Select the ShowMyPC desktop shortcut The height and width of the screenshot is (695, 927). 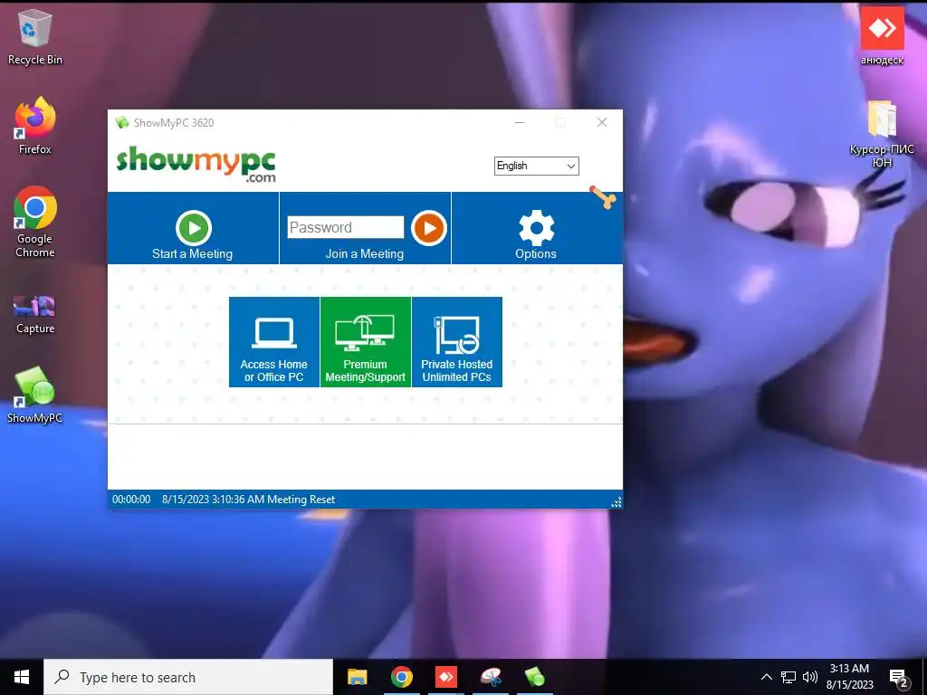(35, 395)
